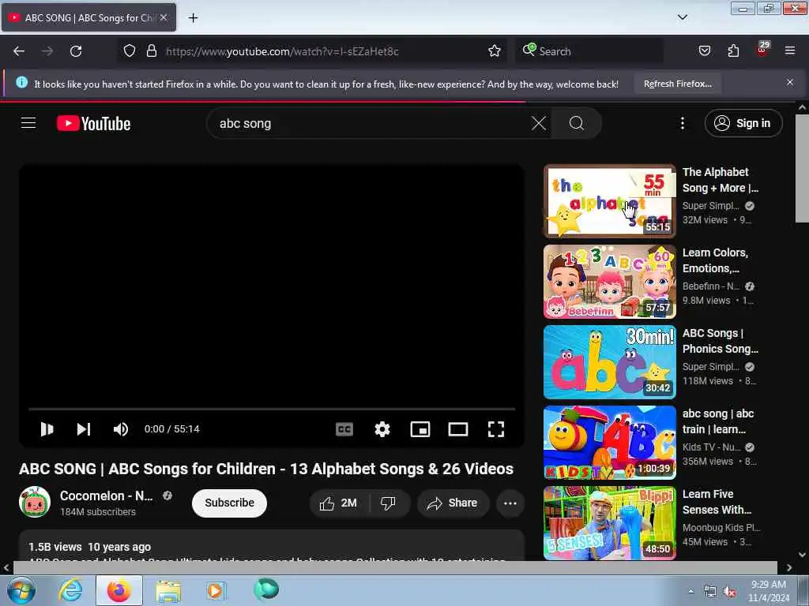Screen dimensions: 809x606
Task: Open a new tab with the plus button
Action: click(x=193, y=17)
